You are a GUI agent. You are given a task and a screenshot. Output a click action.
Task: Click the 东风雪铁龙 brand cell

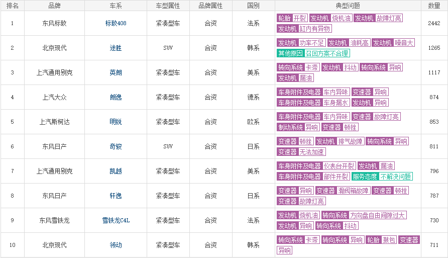54,220
